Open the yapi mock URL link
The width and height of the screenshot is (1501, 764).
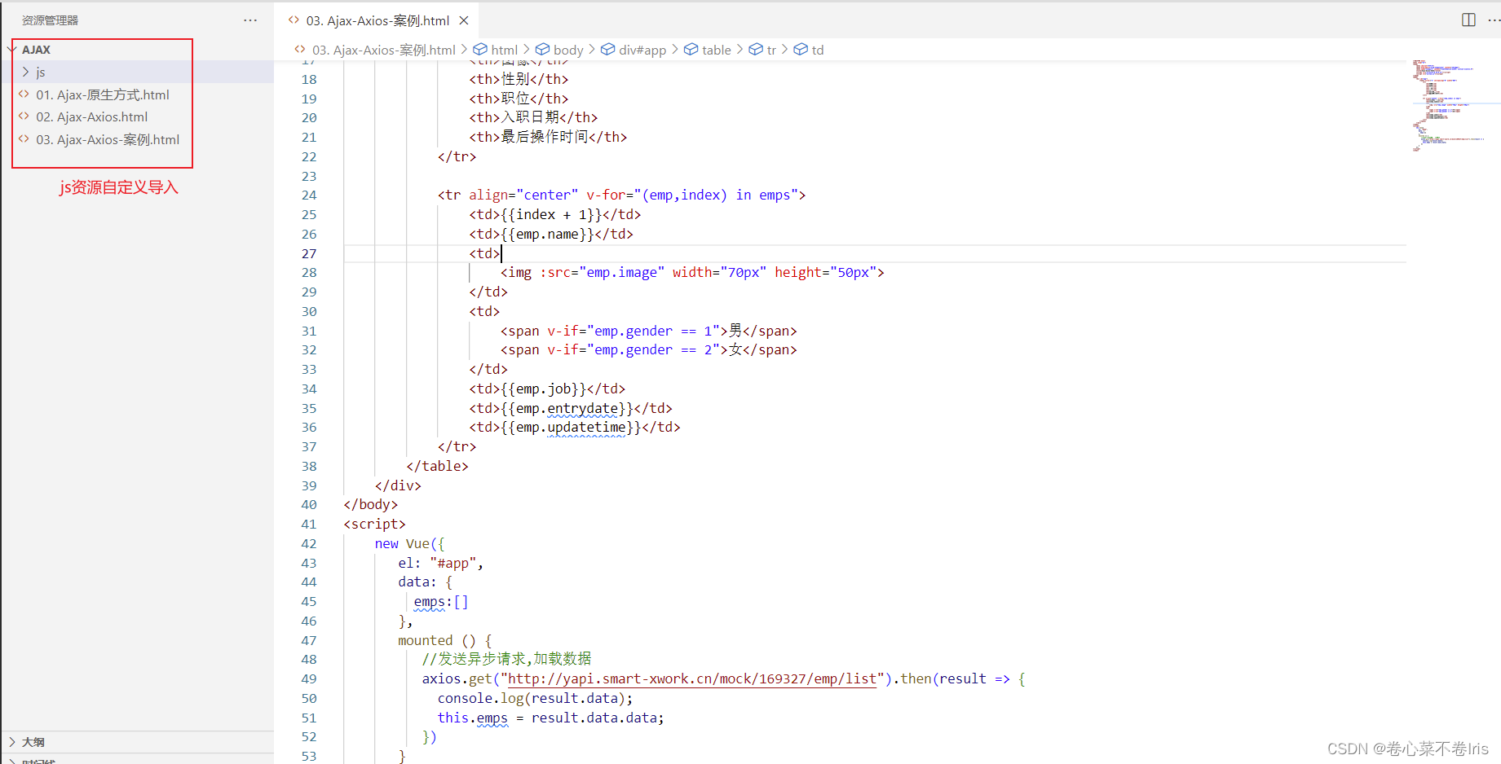pos(692,678)
